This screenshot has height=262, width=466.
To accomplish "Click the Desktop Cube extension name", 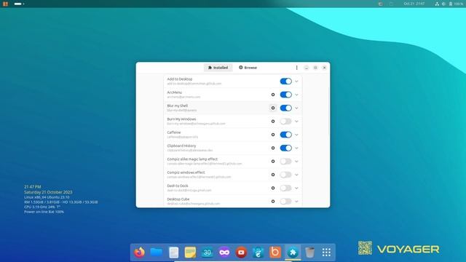I will click(x=178, y=199).
